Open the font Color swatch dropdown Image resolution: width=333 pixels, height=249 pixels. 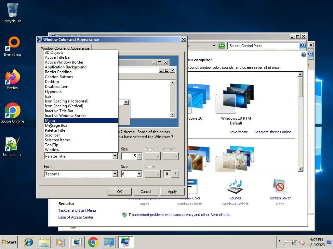click(152, 174)
